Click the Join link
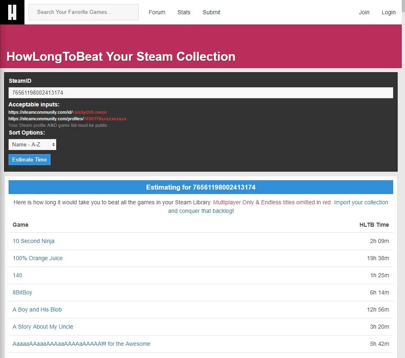Screen dimensions: 405x358 point(364,12)
